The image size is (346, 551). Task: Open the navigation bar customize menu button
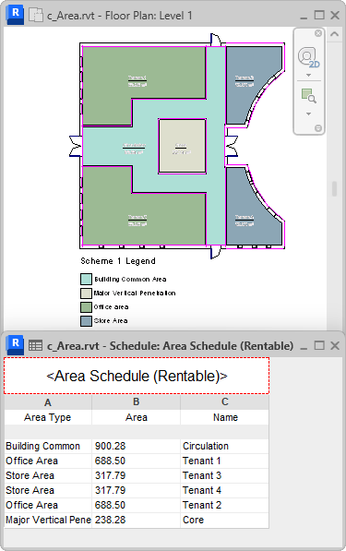pyautogui.click(x=318, y=128)
